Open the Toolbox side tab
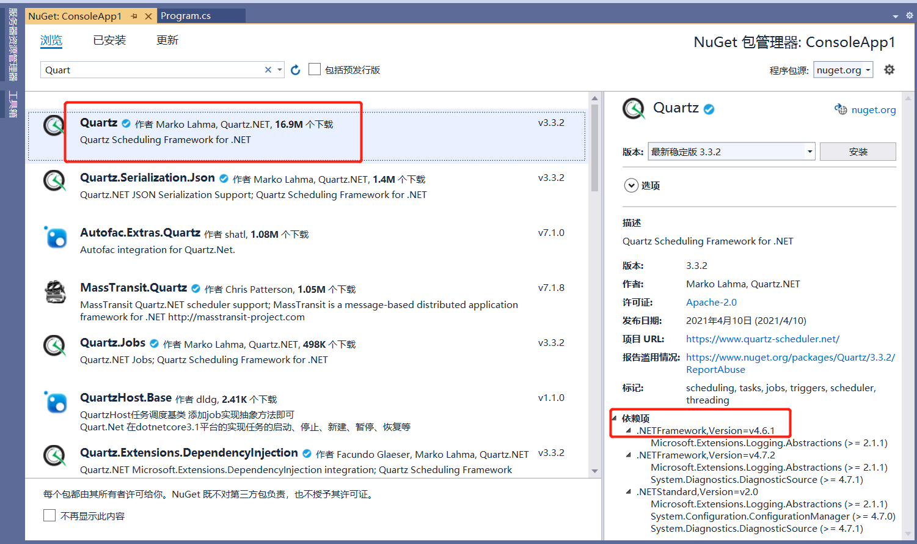The width and height of the screenshot is (917, 544). (x=12, y=104)
